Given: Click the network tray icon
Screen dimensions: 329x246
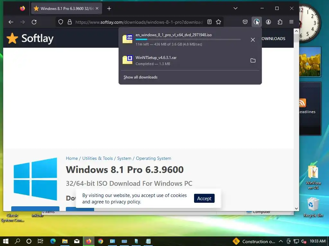Looking at the screenshot, I should [x=296, y=241].
